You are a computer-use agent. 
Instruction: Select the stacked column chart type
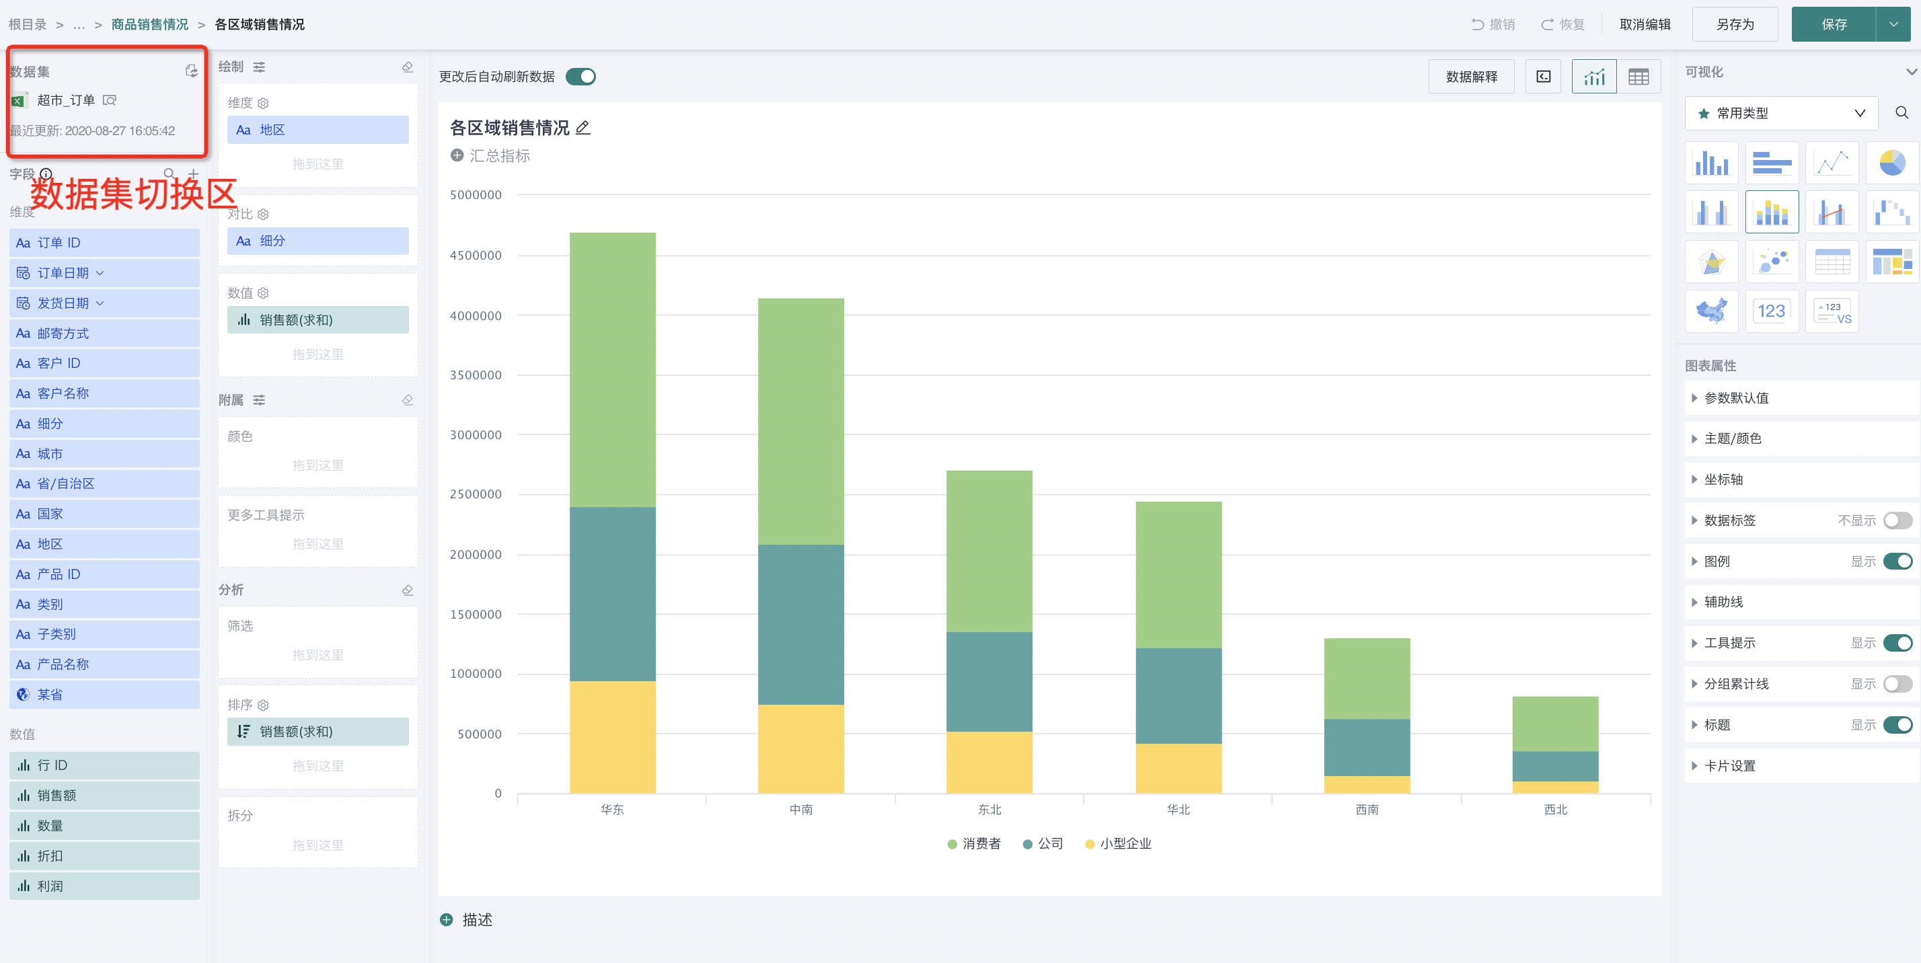pyautogui.click(x=1771, y=213)
